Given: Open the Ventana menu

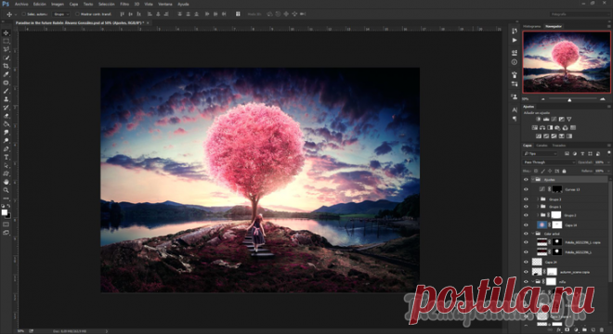Looking at the screenshot, I should pos(165,5).
